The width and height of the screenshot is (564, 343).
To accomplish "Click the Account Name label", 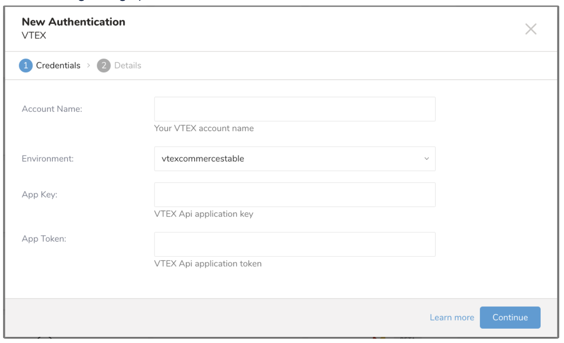I will tap(52, 109).
